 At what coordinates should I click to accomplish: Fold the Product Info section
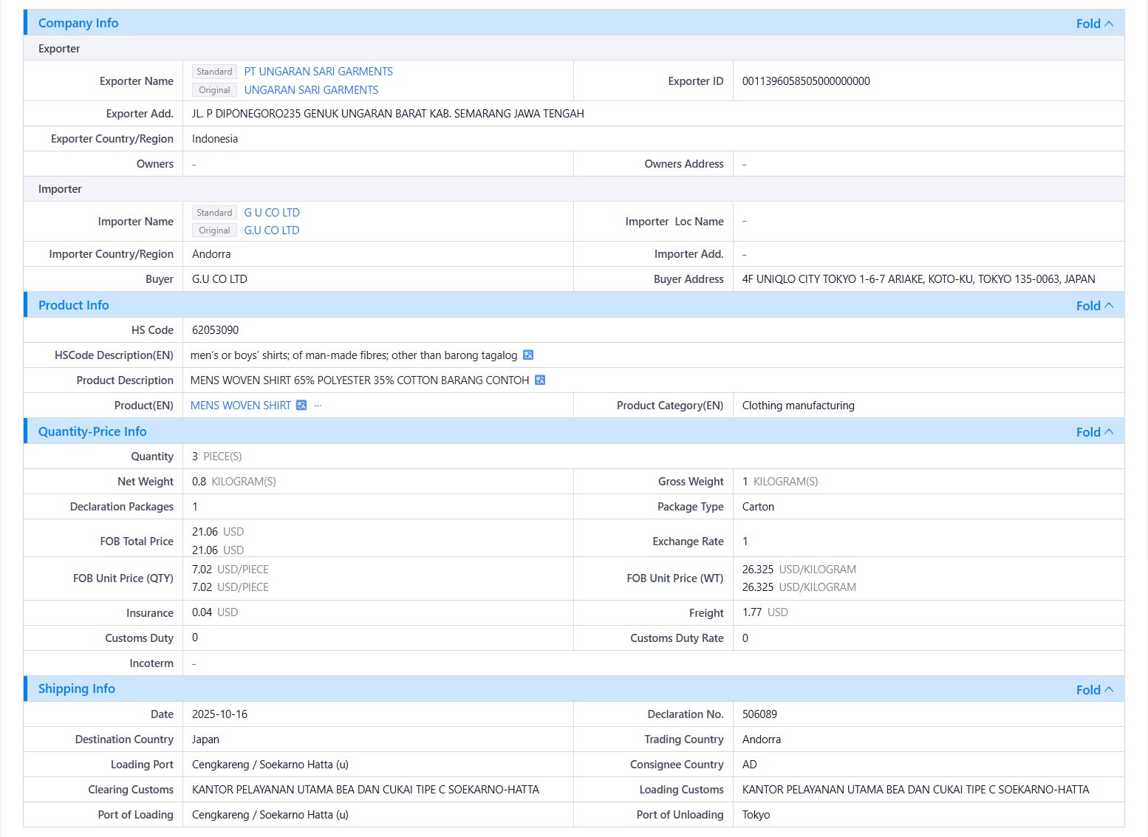(x=1094, y=306)
